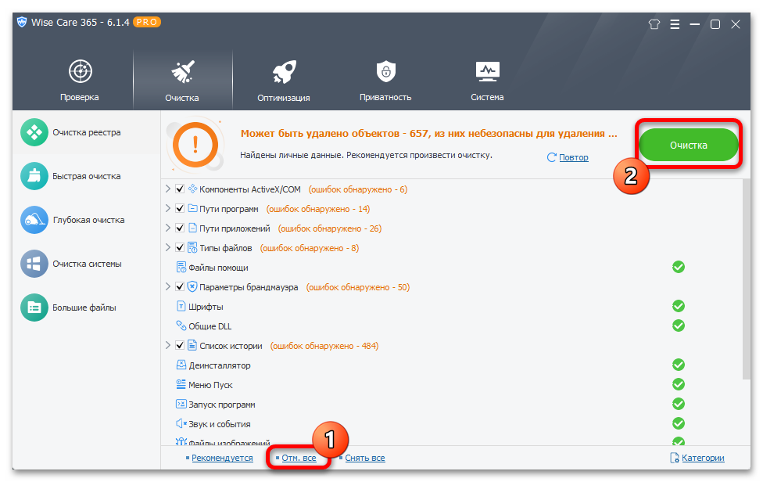Click green checkmark for Шрифты
This screenshot has height=482, width=763.
point(679,306)
